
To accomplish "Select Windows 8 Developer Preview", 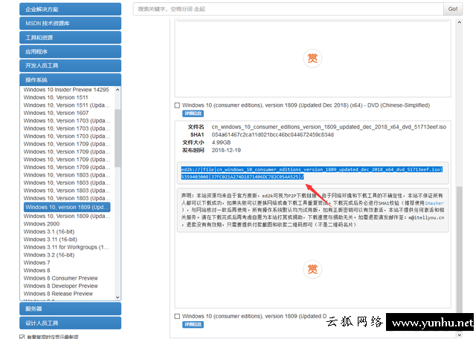I will click(61, 286).
